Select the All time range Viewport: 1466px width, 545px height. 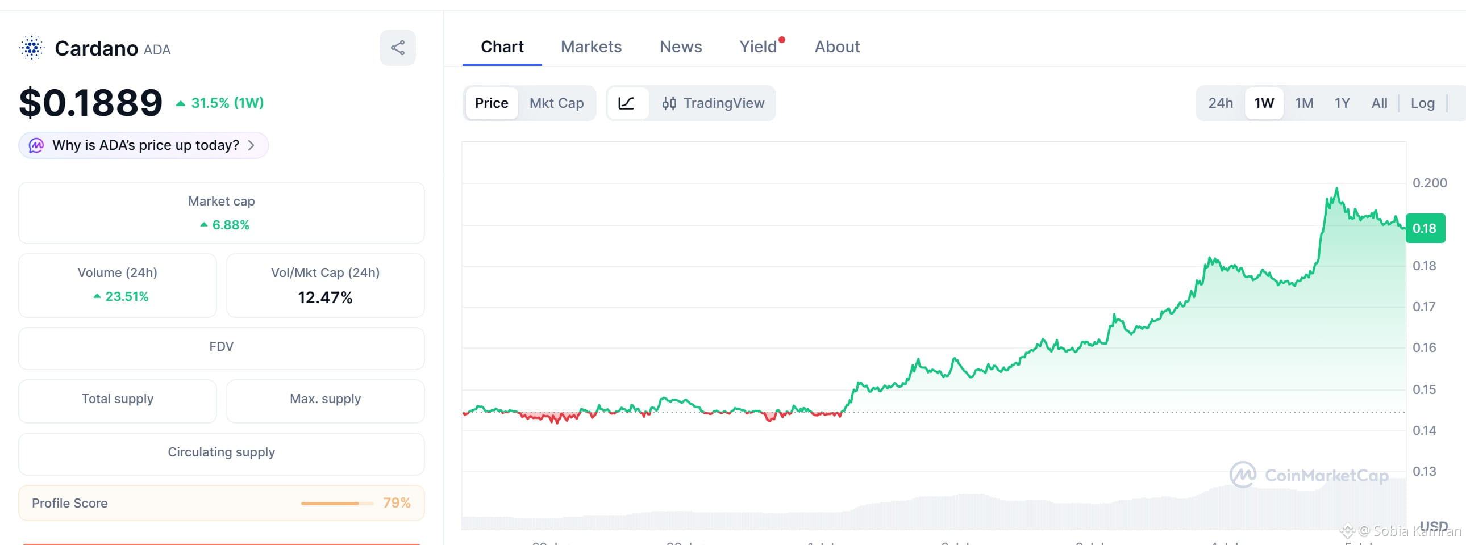[x=1380, y=103]
